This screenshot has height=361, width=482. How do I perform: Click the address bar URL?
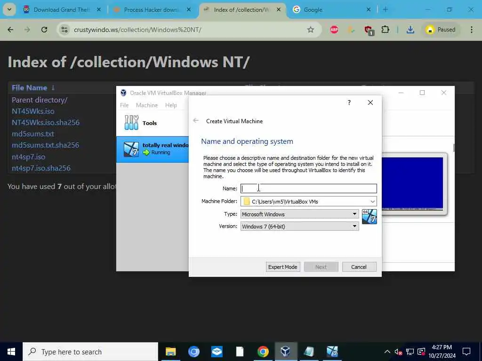pyautogui.click(x=138, y=30)
